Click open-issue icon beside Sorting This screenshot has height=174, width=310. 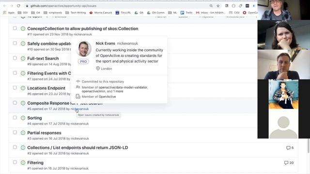click(x=23, y=118)
